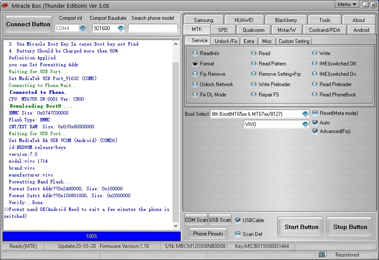The image size is (379, 260).
Task: Click the Miracle Box eye logo icon
Action: pos(5,5)
